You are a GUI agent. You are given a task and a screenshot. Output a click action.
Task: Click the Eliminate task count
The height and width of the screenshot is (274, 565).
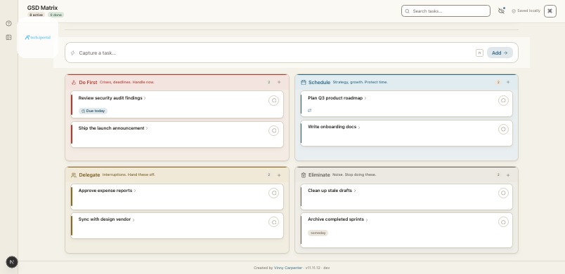point(498,175)
